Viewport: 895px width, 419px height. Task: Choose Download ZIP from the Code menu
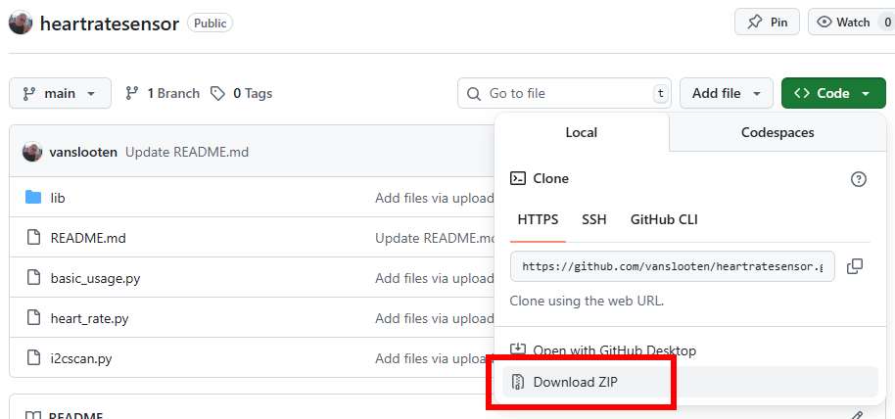(x=690, y=382)
